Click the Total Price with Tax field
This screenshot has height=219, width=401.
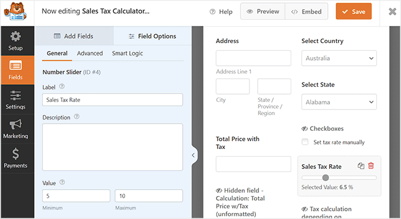[x=254, y=164]
